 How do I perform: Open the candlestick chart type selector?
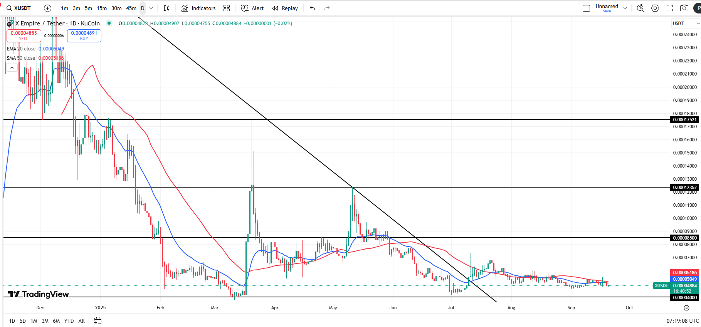coord(166,8)
